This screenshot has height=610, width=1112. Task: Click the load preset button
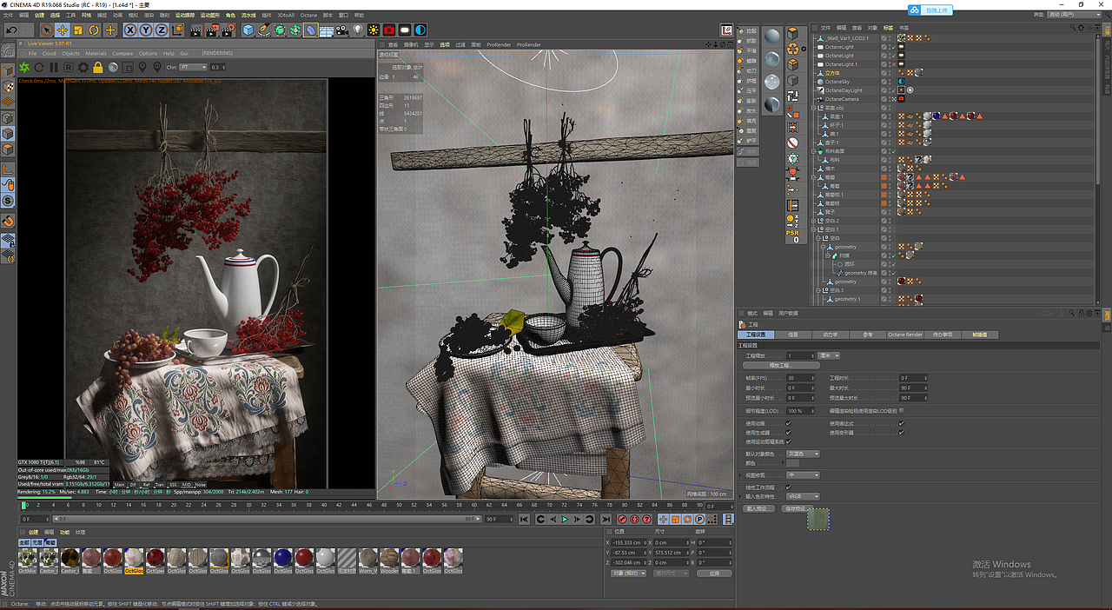click(x=758, y=508)
